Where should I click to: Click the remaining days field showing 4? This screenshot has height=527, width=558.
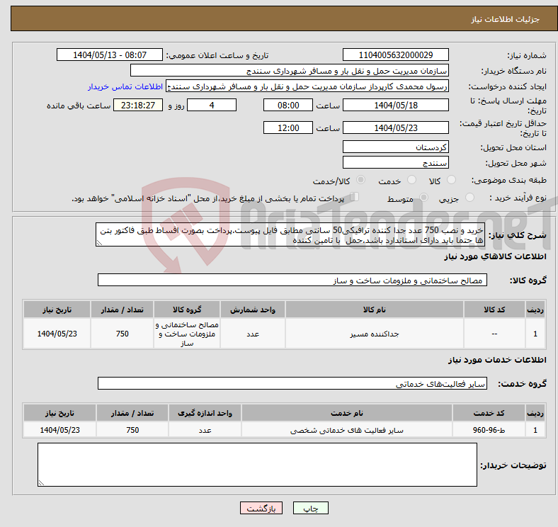(x=212, y=105)
